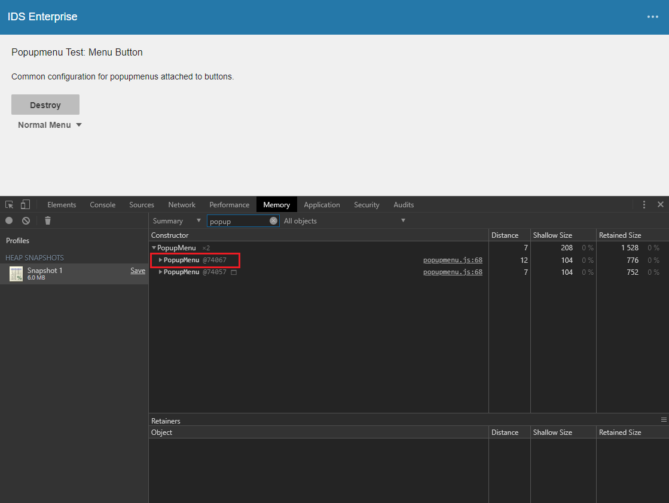
Task: Click the clear all profiles icon
Action: coord(26,220)
